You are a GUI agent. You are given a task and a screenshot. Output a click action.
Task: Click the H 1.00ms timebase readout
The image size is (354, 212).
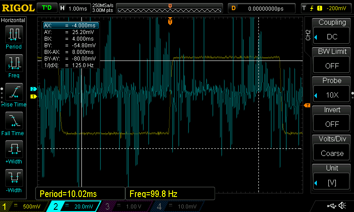(x=75, y=8)
